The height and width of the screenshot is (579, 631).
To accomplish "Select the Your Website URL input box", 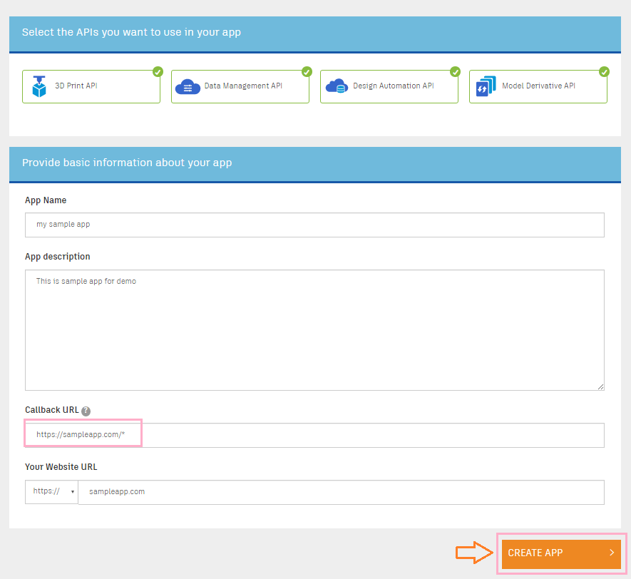I will (341, 492).
